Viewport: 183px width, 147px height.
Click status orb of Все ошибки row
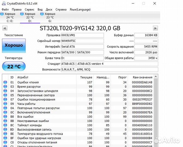coord(5,117)
